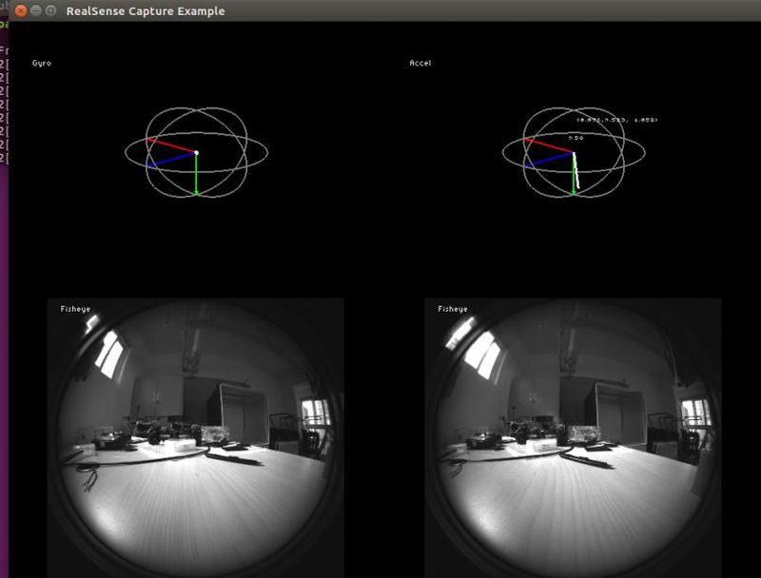The height and width of the screenshot is (578, 761).
Task: Select the Gyro stream label
Action: (x=42, y=63)
